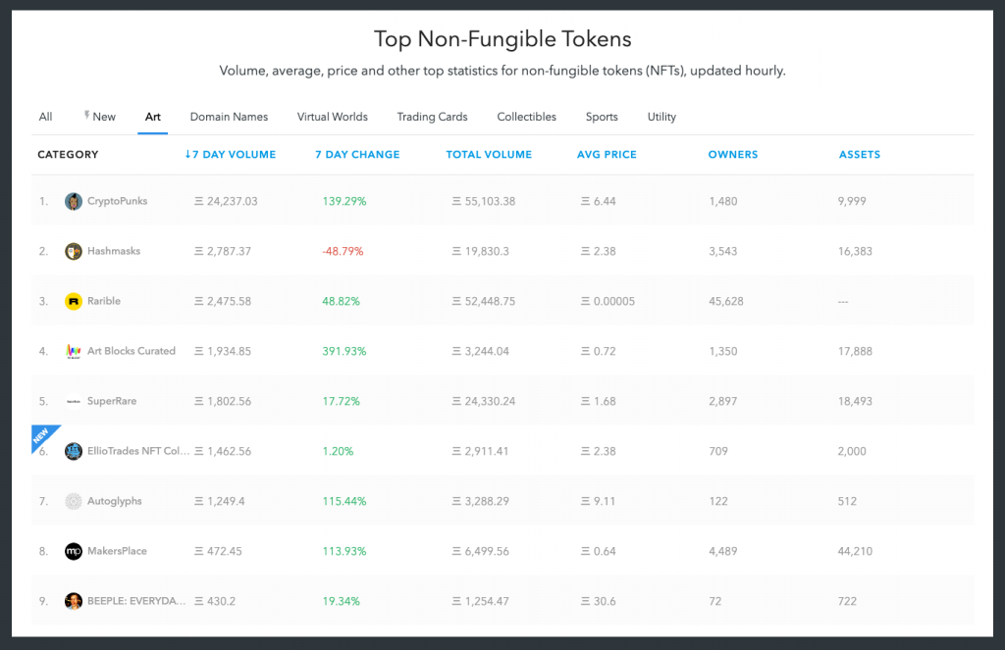This screenshot has width=1005, height=650.
Task: Open the Trading Cards tab
Action: 432,117
